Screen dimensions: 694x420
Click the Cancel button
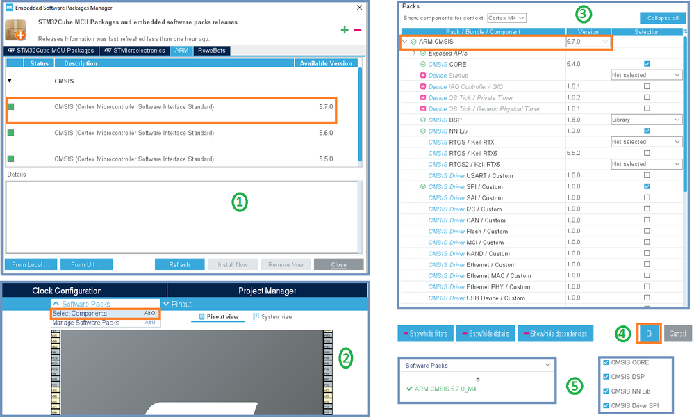(677, 334)
